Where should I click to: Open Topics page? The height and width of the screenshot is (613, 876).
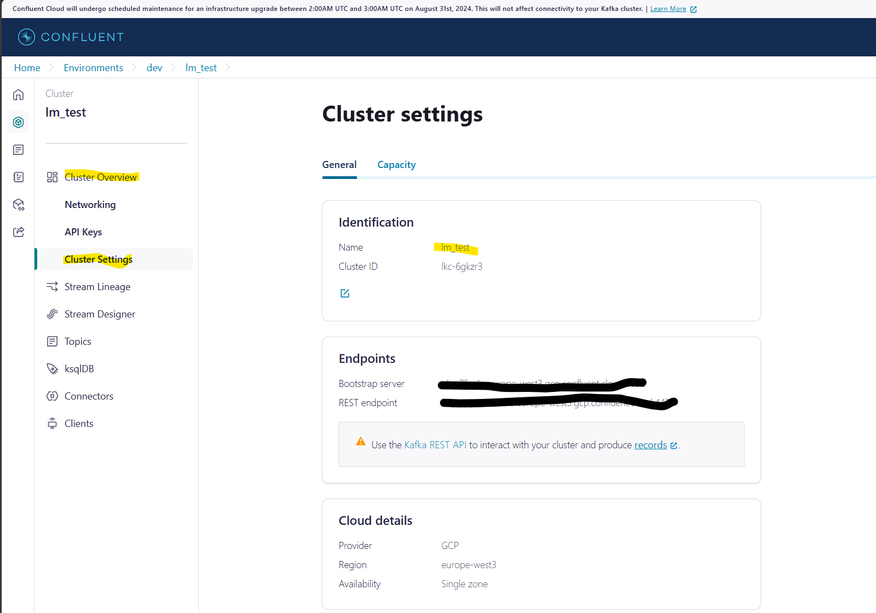point(78,341)
